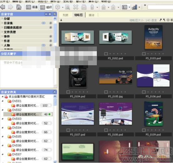Click the bar chart toolbar icon
The width and height of the screenshot is (173, 163).
point(134,7)
